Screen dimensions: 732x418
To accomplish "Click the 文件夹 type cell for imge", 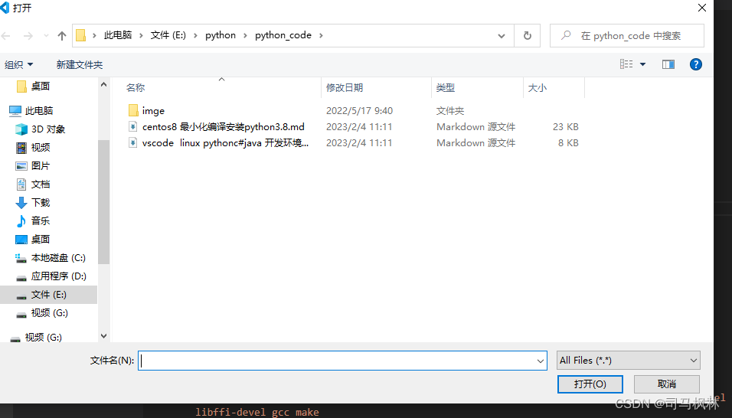I will 450,110.
